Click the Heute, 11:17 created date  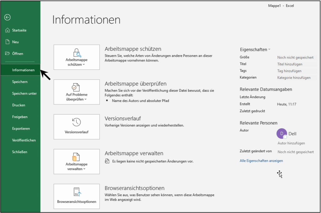287,104
